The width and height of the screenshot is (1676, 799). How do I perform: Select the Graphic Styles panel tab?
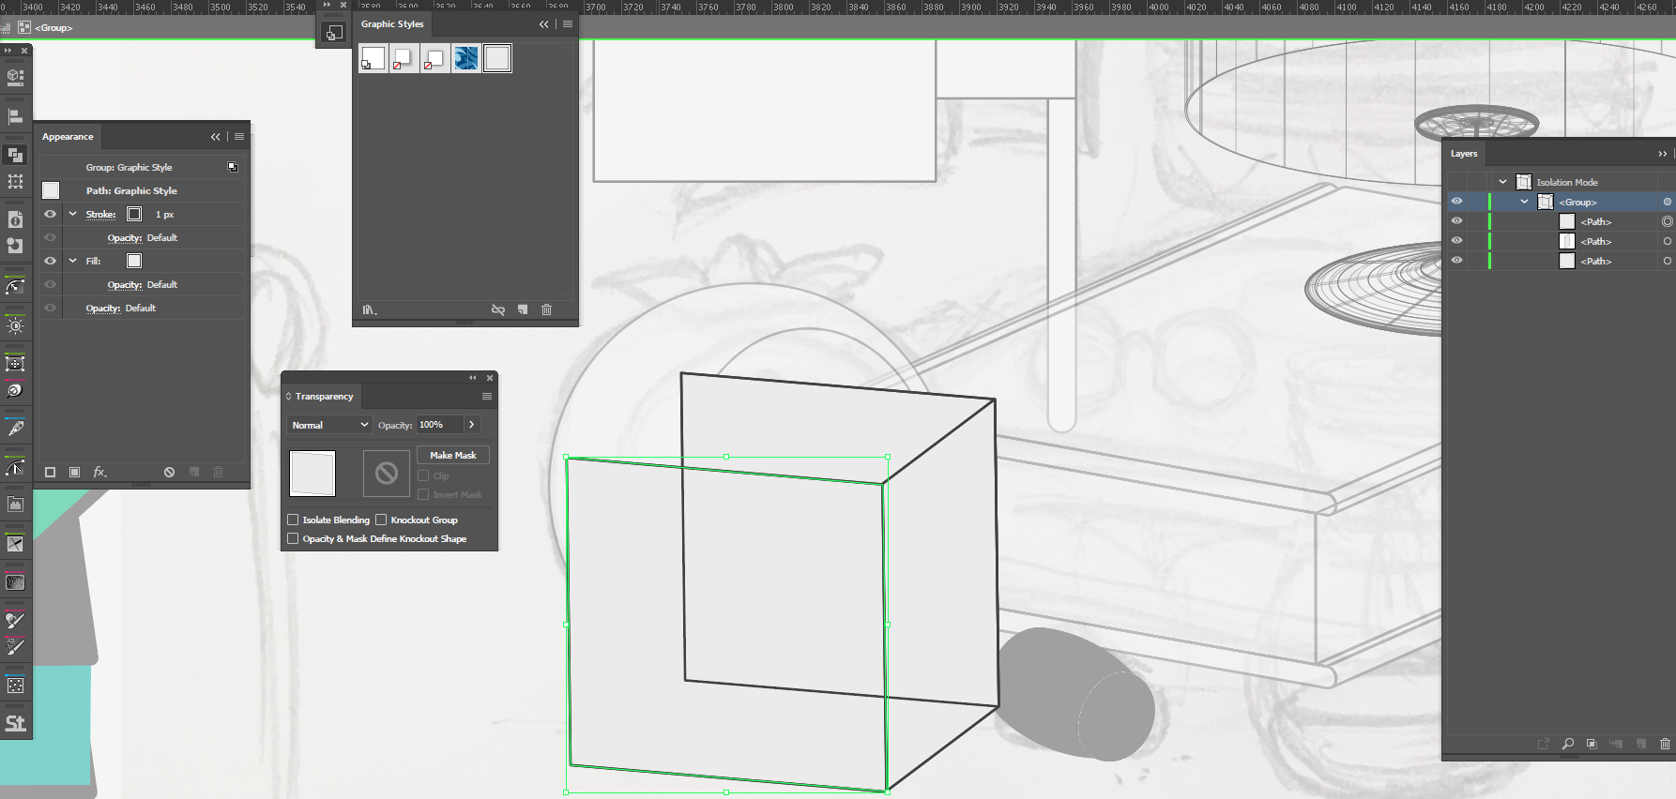[392, 24]
